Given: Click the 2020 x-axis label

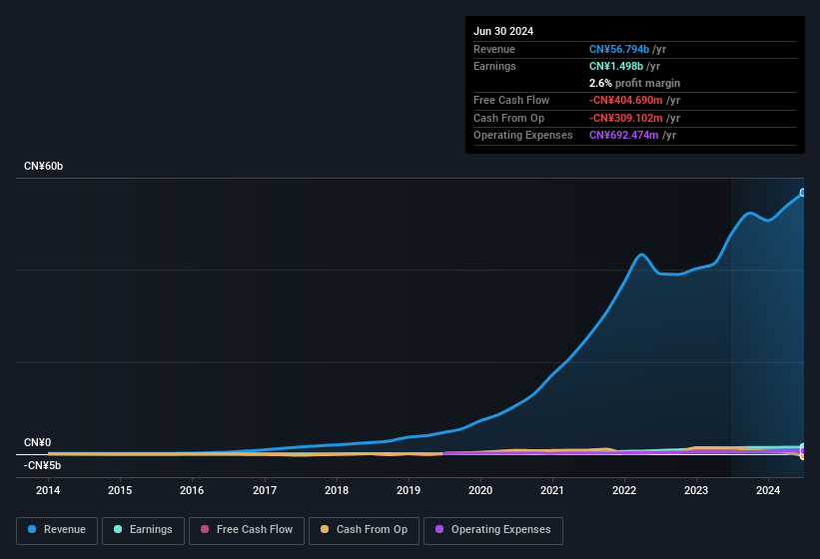Looking at the screenshot, I should (x=480, y=490).
